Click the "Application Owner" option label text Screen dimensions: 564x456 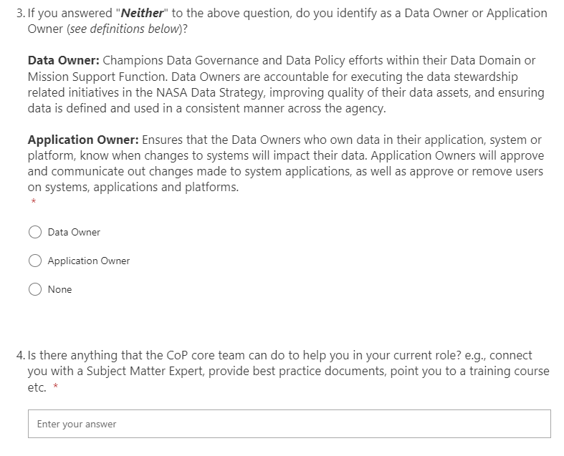tap(89, 261)
